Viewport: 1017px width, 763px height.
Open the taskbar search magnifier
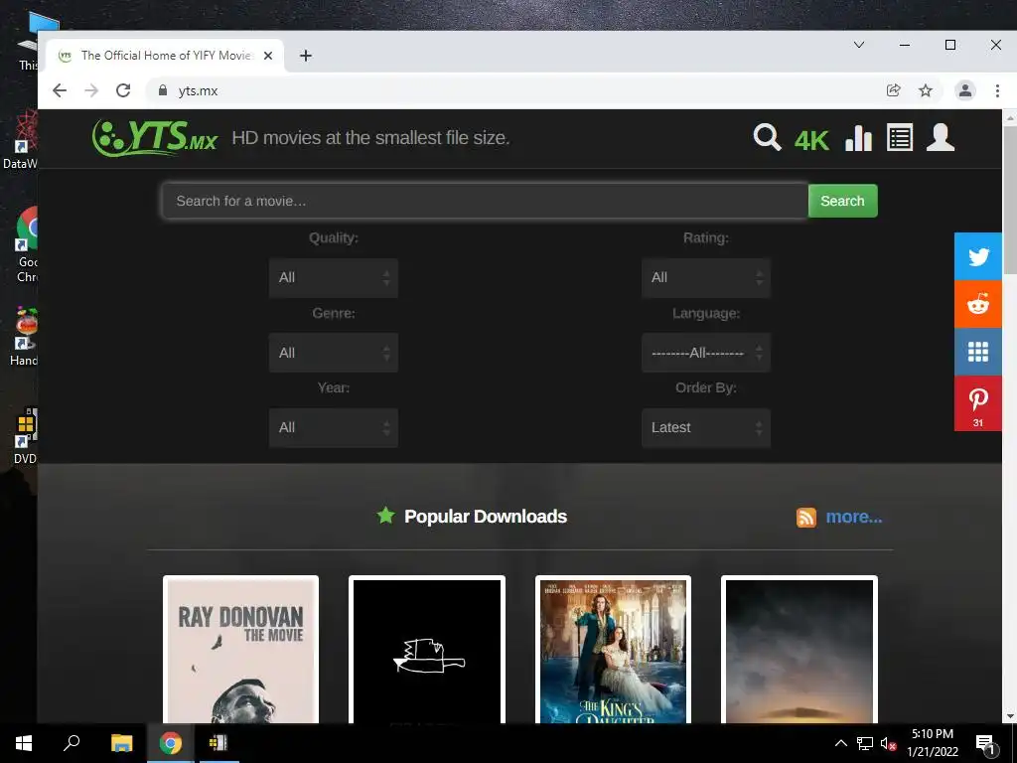click(72, 743)
